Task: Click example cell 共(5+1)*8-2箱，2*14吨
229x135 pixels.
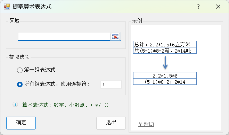Action: (165, 51)
